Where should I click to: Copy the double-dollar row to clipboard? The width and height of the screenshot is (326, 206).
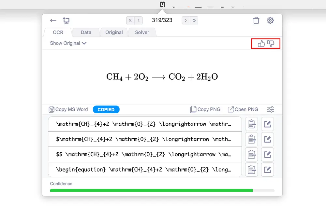[x=252, y=154]
